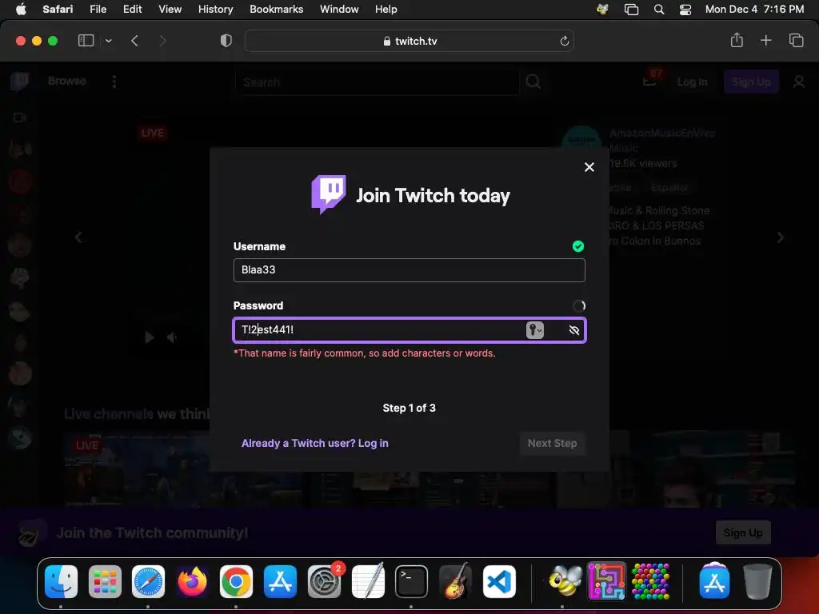Image resolution: width=819 pixels, height=614 pixels.
Task: Click the Twitch search magnifier button
Action: point(533,82)
